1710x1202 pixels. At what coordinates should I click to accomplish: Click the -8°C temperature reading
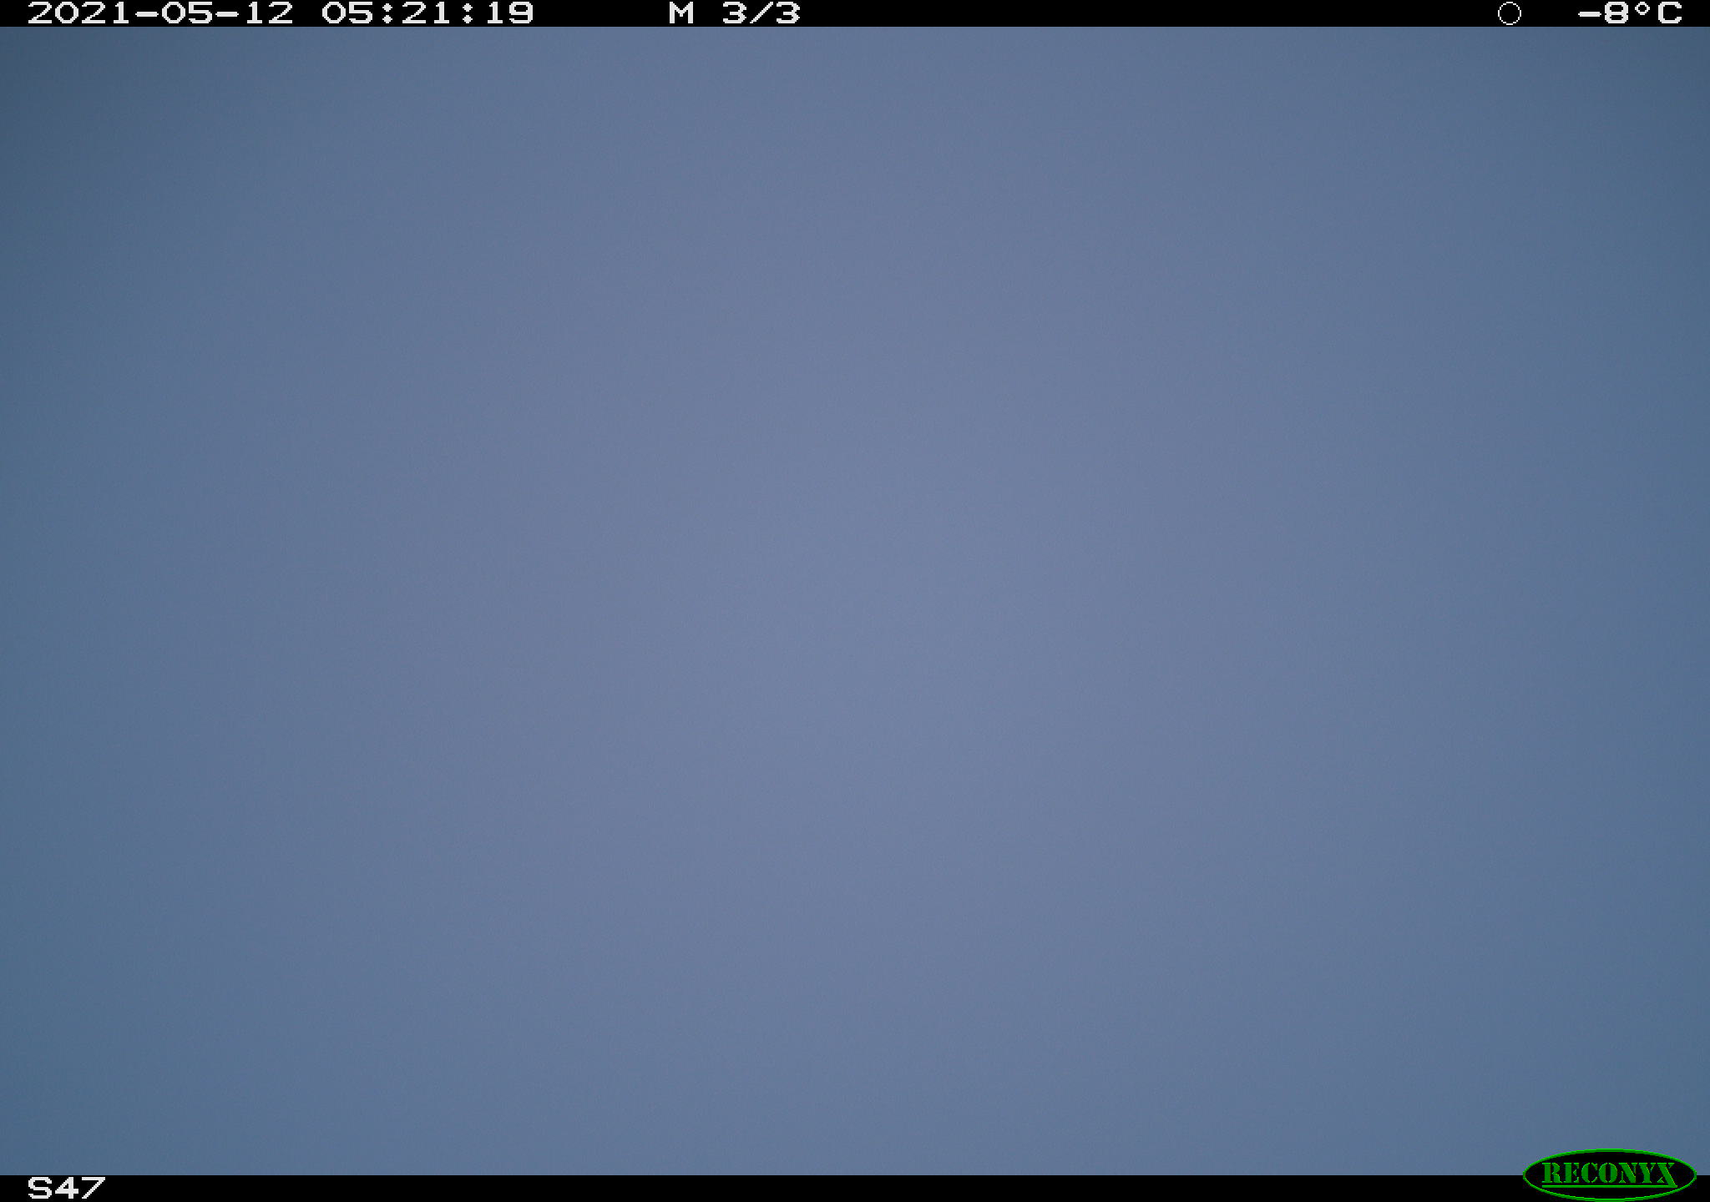pyautogui.click(x=1630, y=13)
